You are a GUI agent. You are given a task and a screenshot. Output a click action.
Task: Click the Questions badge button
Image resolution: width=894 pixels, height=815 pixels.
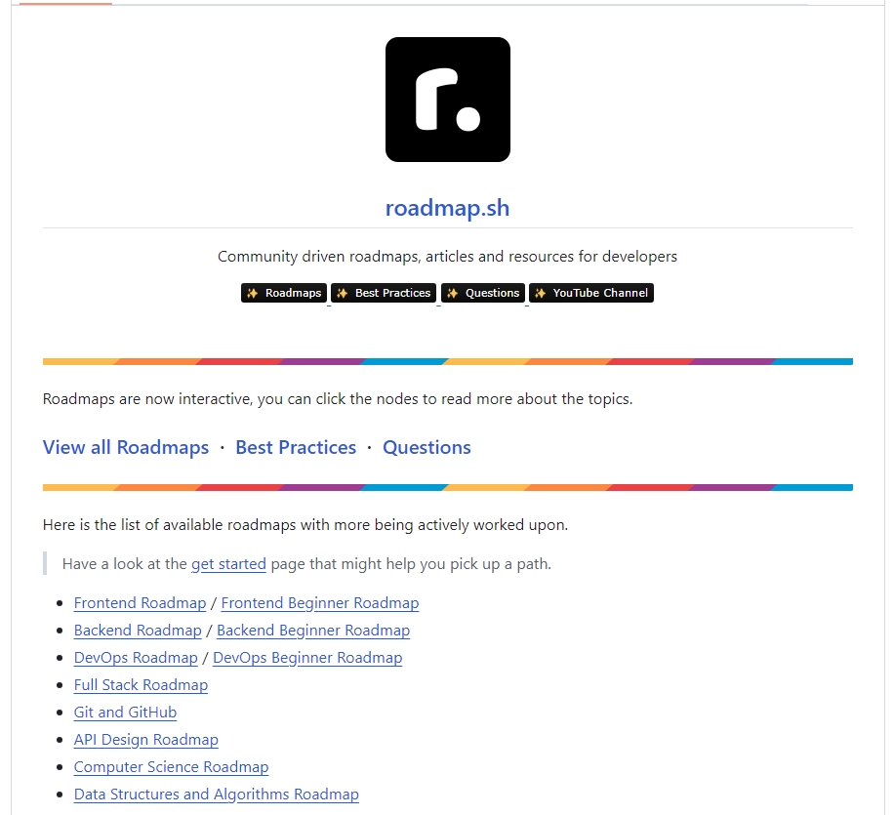pos(483,293)
